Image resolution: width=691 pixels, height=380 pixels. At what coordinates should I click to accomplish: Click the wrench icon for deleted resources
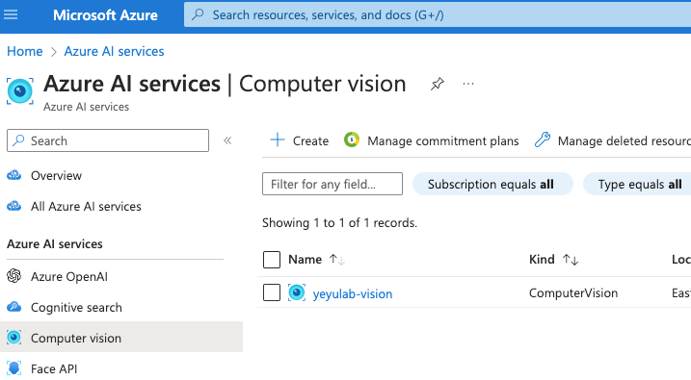(543, 139)
